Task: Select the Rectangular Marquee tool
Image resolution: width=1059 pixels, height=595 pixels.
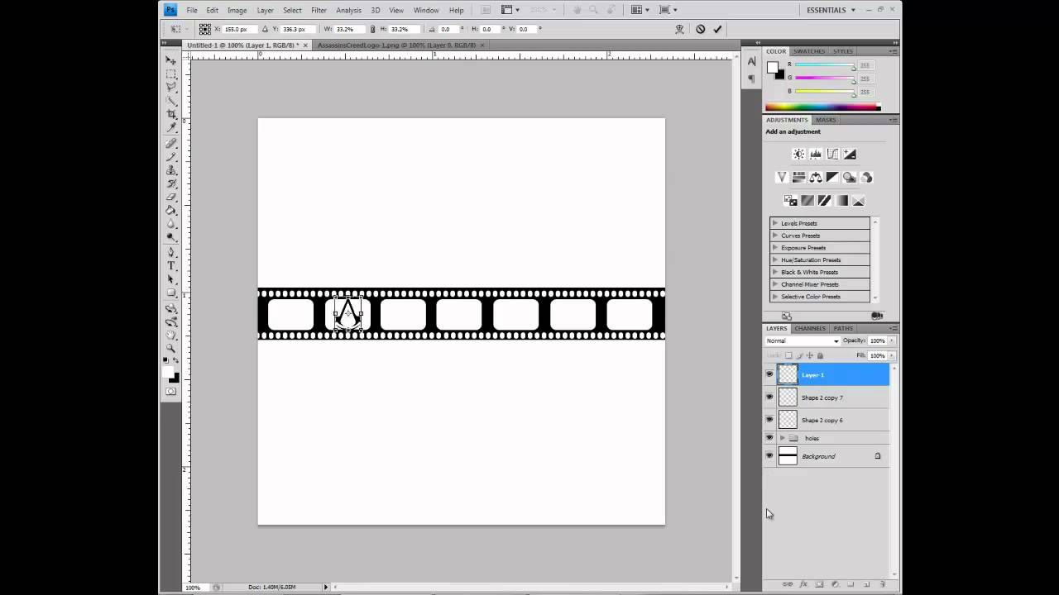Action: pos(171,74)
